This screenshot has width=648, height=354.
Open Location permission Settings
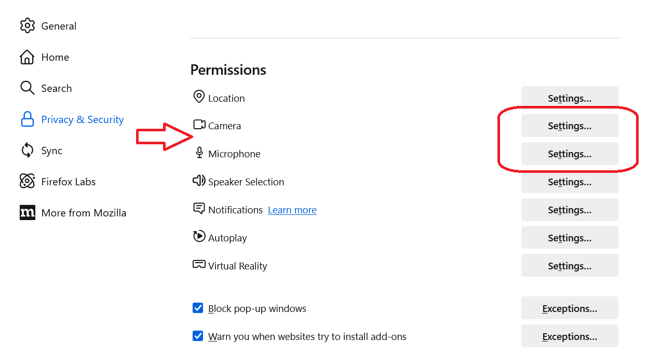(569, 98)
